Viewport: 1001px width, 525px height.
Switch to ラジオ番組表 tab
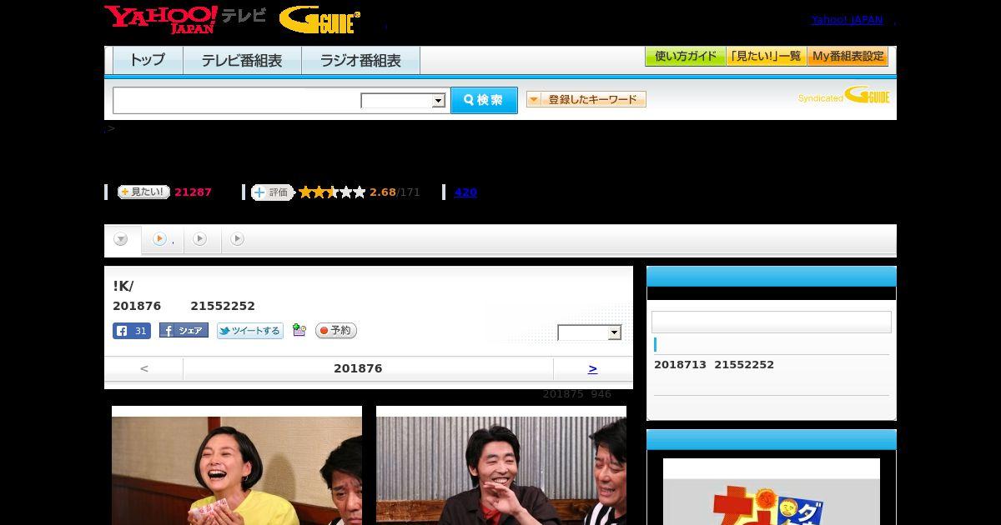point(360,60)
